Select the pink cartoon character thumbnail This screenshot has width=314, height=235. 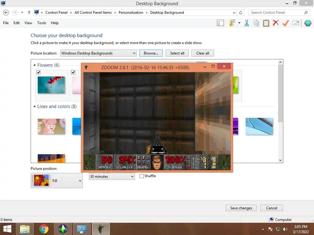[x=51, y=126]
